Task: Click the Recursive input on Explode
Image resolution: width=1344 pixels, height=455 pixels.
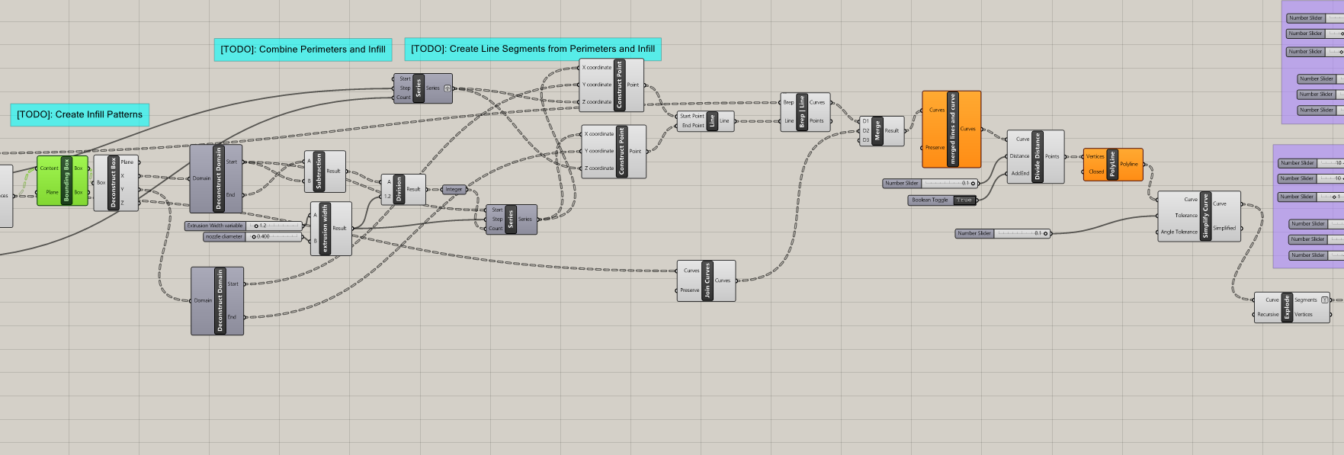Action: 1268,315
